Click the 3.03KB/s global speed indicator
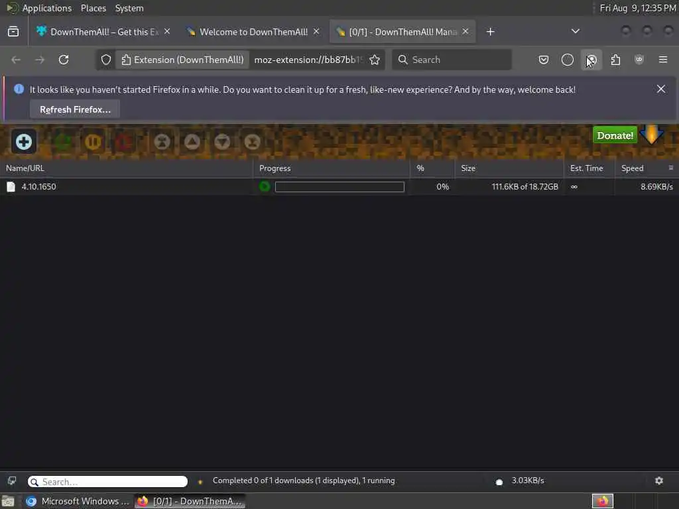 [527, 481]
